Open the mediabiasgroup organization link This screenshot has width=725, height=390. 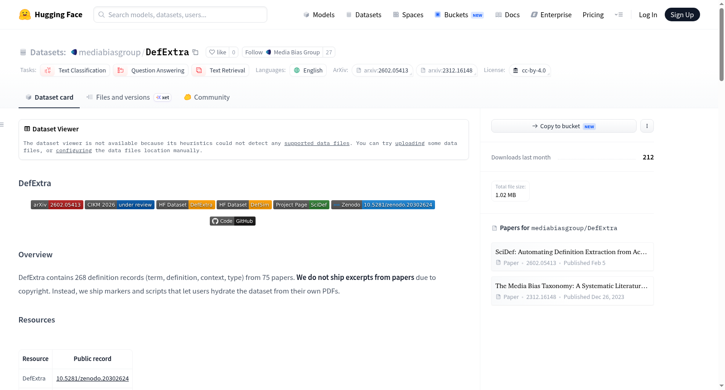point(110,52)
